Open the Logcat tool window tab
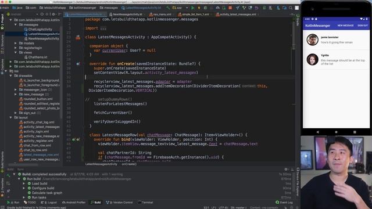Screen dimensions: 372x209 coord(49,203)
